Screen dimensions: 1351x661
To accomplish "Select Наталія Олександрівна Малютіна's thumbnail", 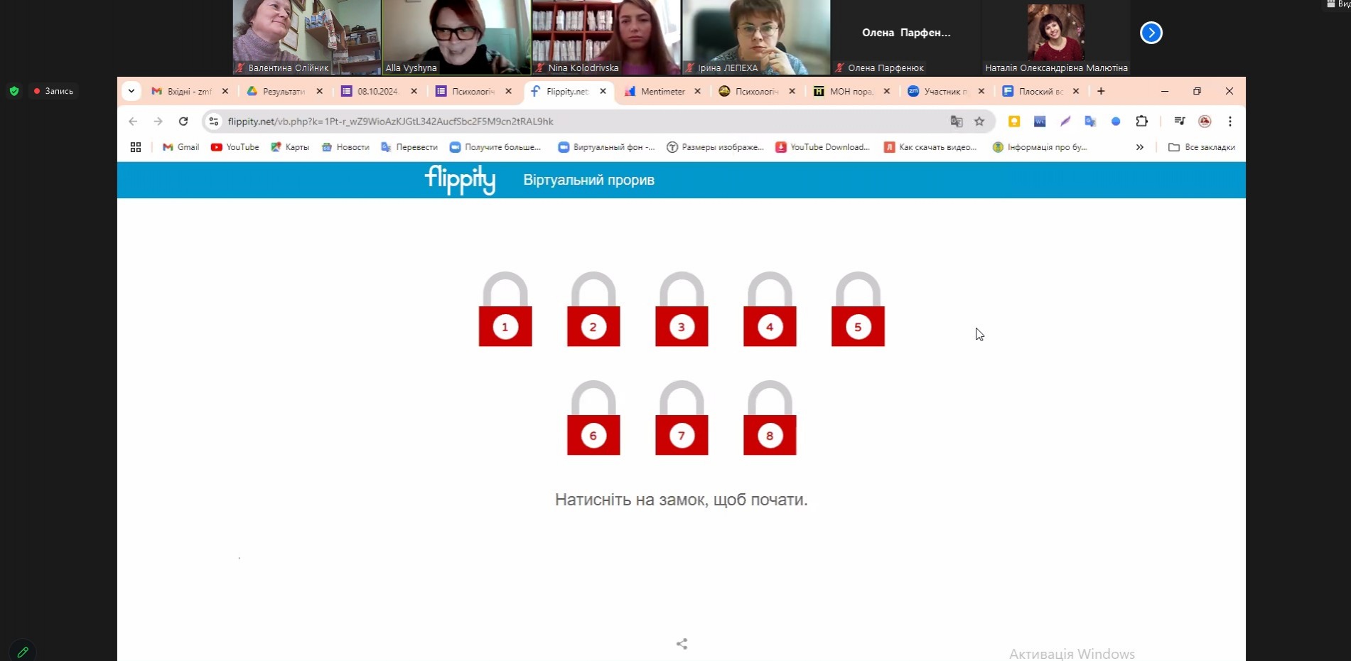I will tap(1056, 37).
